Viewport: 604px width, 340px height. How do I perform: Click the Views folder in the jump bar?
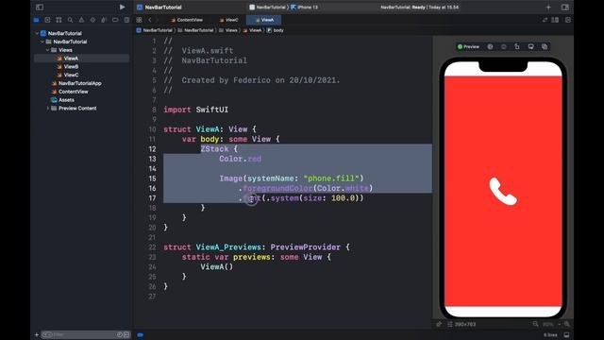228,30
